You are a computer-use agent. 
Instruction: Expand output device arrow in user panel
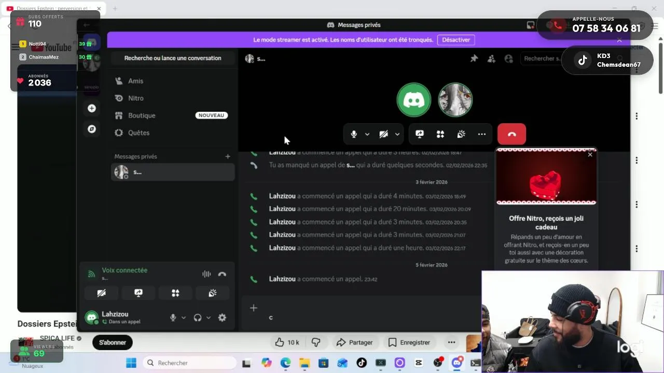(209, 318)
